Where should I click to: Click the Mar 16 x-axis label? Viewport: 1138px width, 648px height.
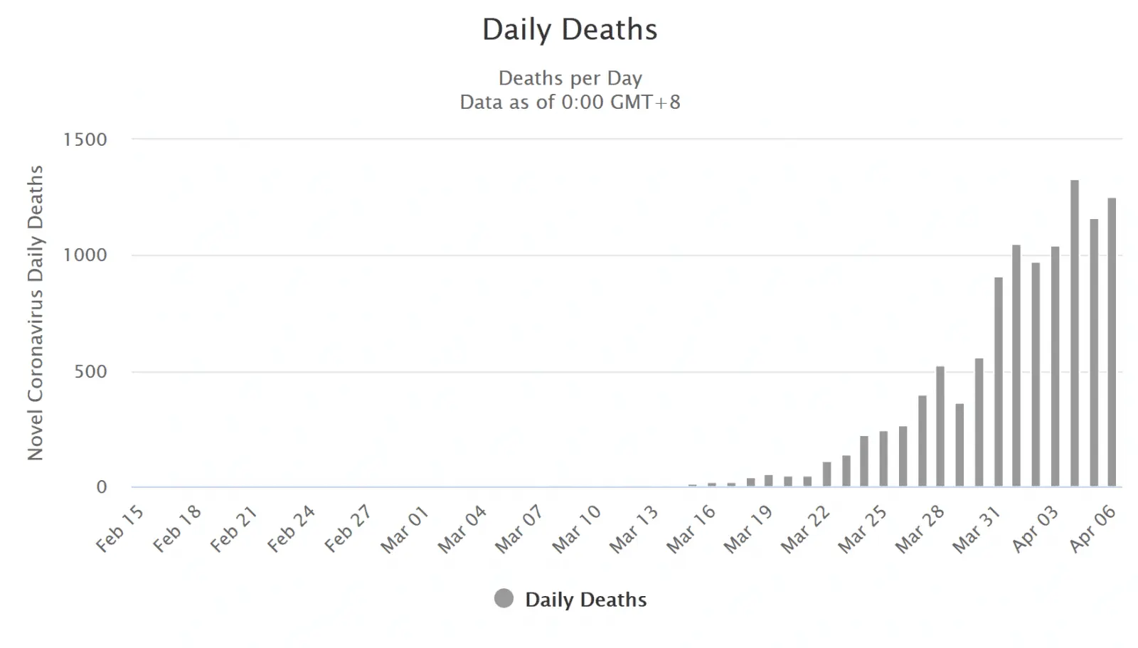(691, 529)
